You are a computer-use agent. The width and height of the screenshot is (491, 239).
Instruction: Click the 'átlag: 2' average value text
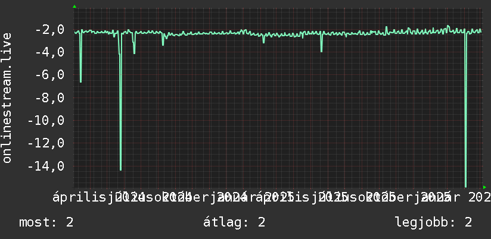[234, 222]
